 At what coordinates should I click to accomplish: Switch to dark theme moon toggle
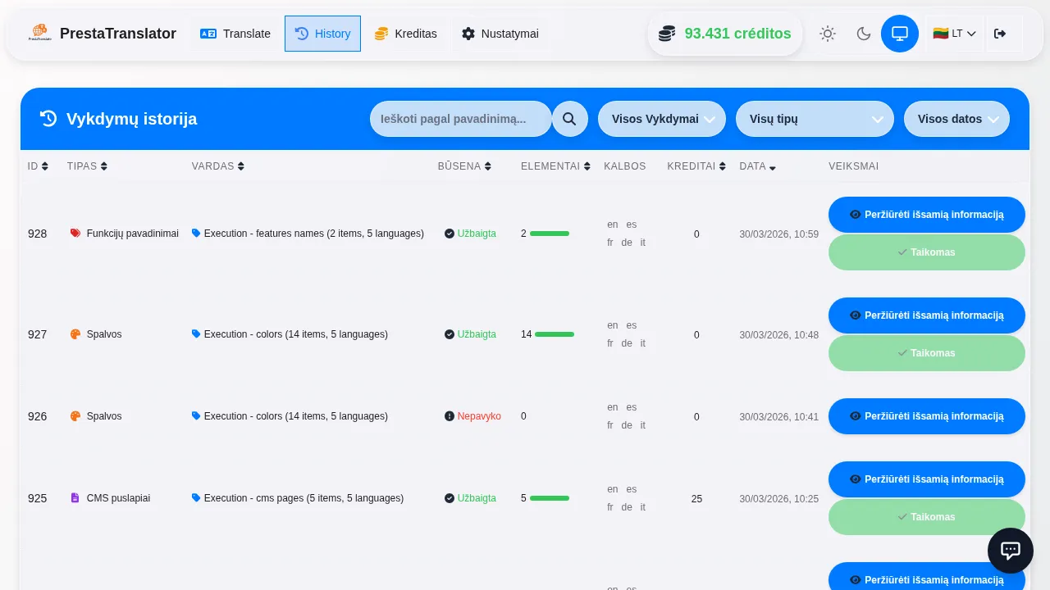pos(864,34)
